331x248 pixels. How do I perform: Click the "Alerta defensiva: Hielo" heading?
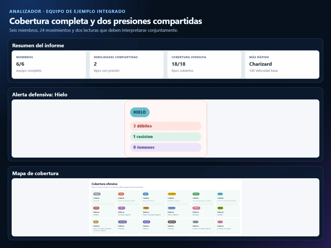tap(40, 95)
